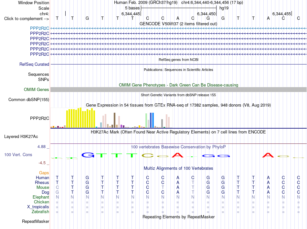Open the H3K27Ac Mark track title

178,132
